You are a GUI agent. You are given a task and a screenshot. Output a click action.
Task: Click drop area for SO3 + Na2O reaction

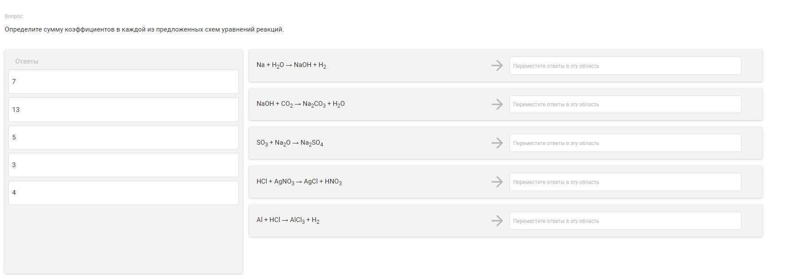pos(625,143)
